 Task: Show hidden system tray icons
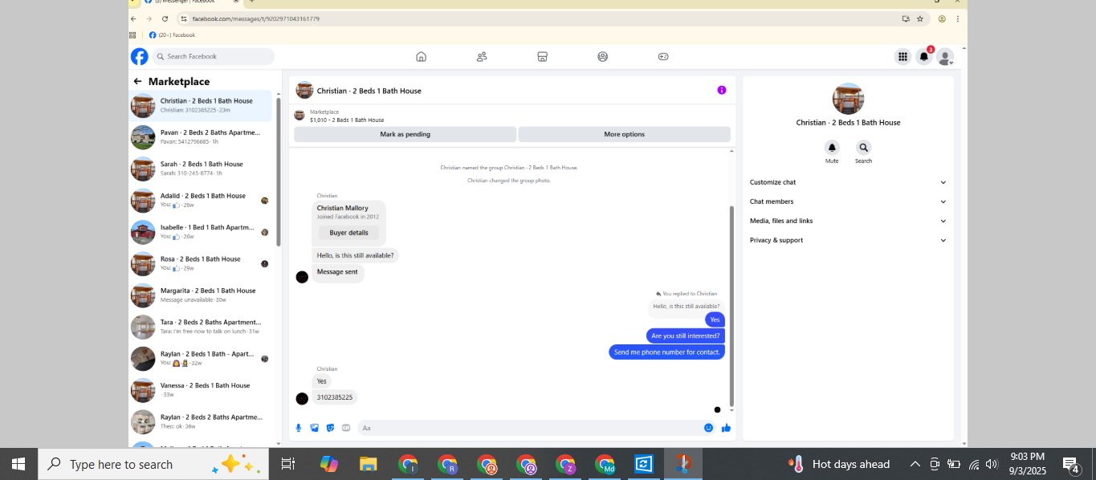pyautogui.click(x=915, y=464)
